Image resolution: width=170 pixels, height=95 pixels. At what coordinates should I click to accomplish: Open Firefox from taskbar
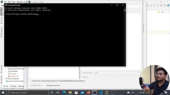pyautogui.click(x=88, y=93)
